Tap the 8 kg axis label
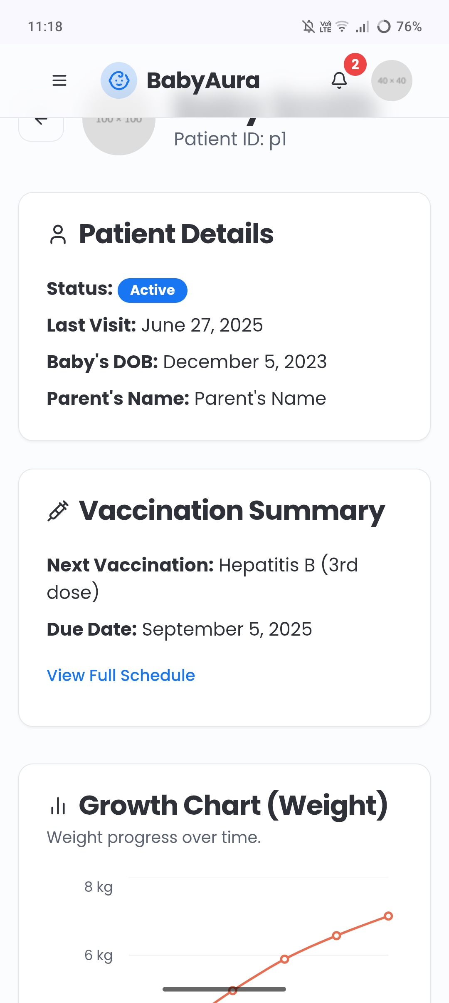 [98, 887]
